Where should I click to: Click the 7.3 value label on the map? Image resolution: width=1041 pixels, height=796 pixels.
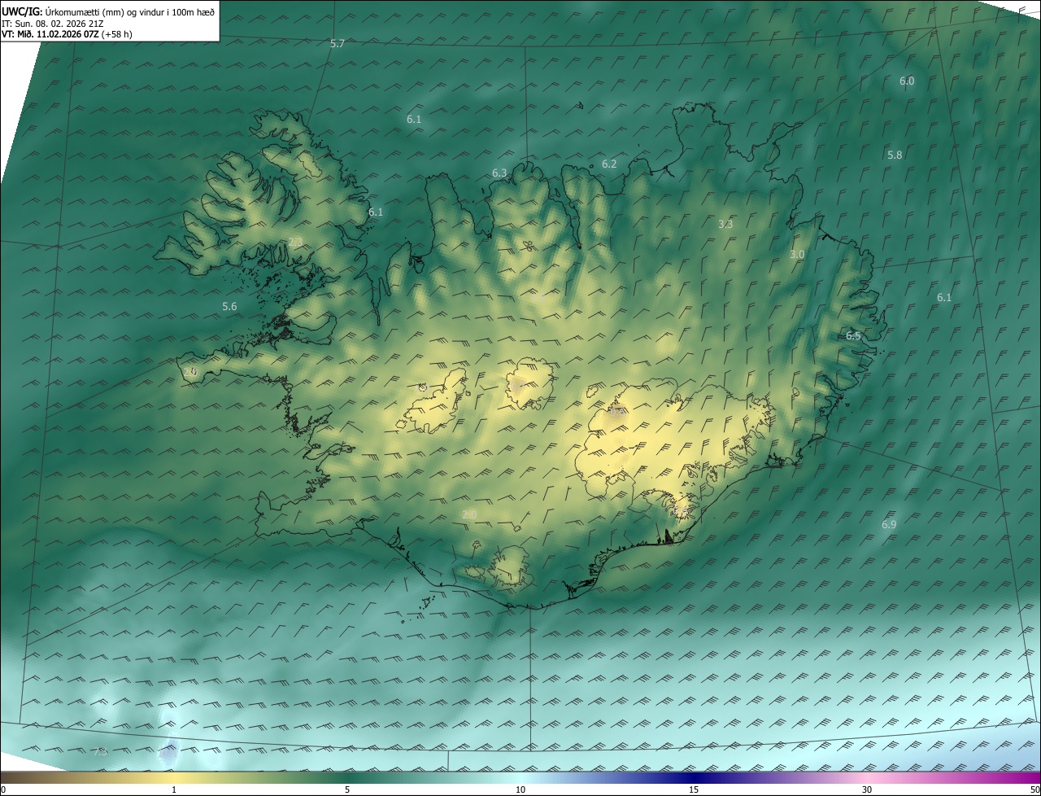coord(100,752)
